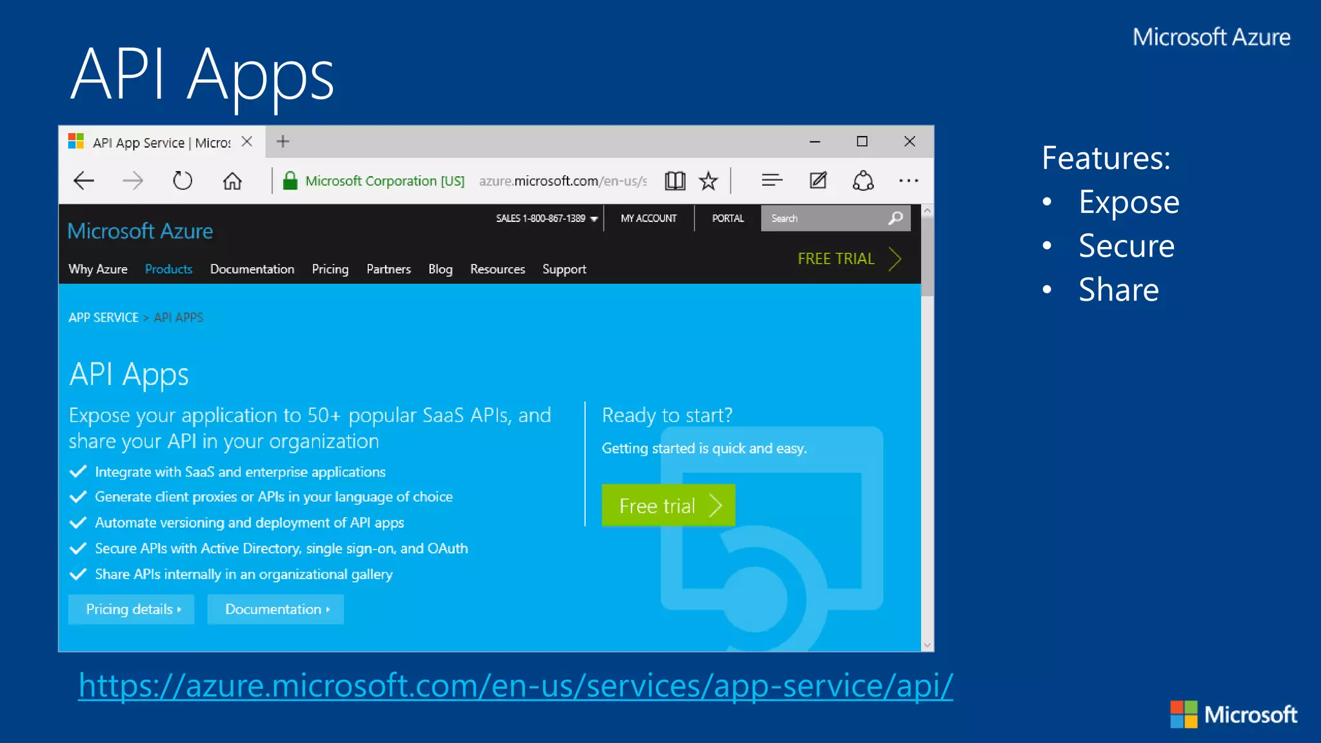Click 'Integrate with SaaS and enterprise applications' text
The height and width of the screenshot is (743, 1321).
coord(240,472)
